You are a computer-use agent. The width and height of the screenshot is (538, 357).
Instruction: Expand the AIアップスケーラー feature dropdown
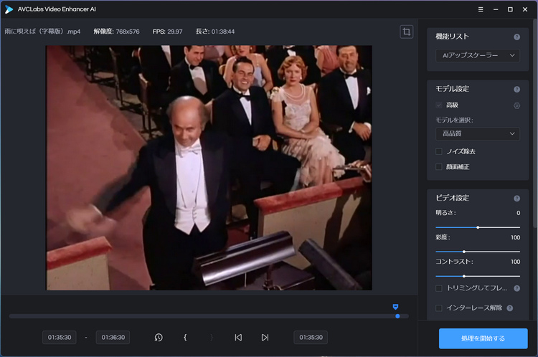pos(478,55)
